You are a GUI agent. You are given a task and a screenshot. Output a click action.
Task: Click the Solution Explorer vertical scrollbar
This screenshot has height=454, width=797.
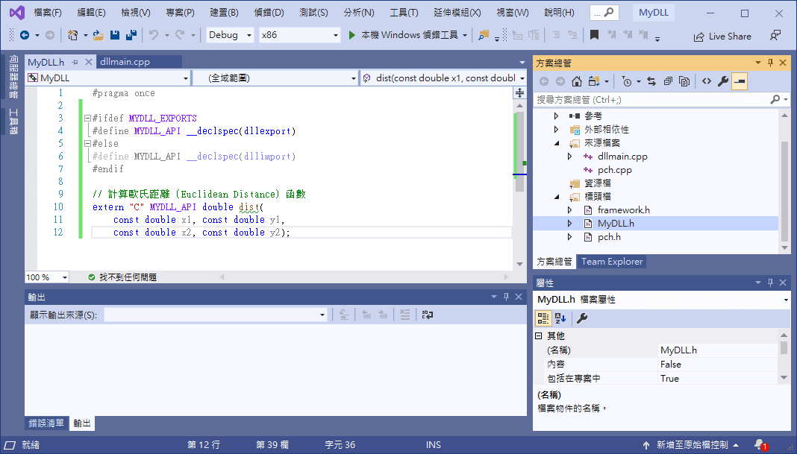(784, 190)
